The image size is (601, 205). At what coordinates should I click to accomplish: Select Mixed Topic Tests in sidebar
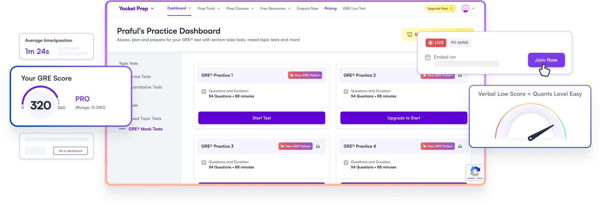pyautogui.click(x=147, y=119)
